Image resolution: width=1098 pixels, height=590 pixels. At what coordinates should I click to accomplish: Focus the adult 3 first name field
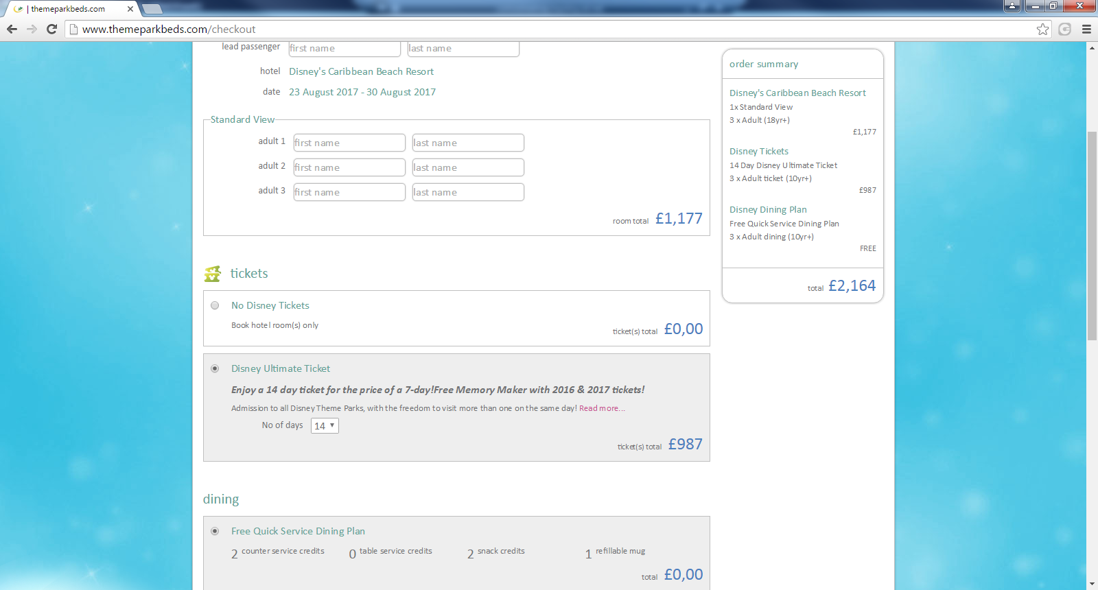349,192
